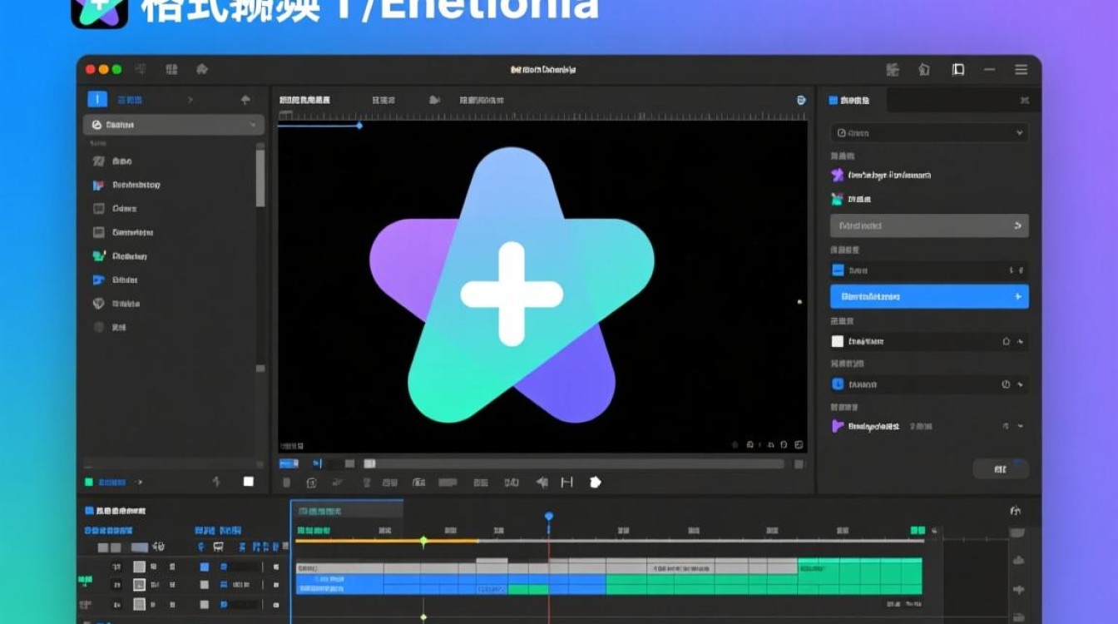
Task: Toggle the white square checkbox in right panel
Action: (838, 341)
